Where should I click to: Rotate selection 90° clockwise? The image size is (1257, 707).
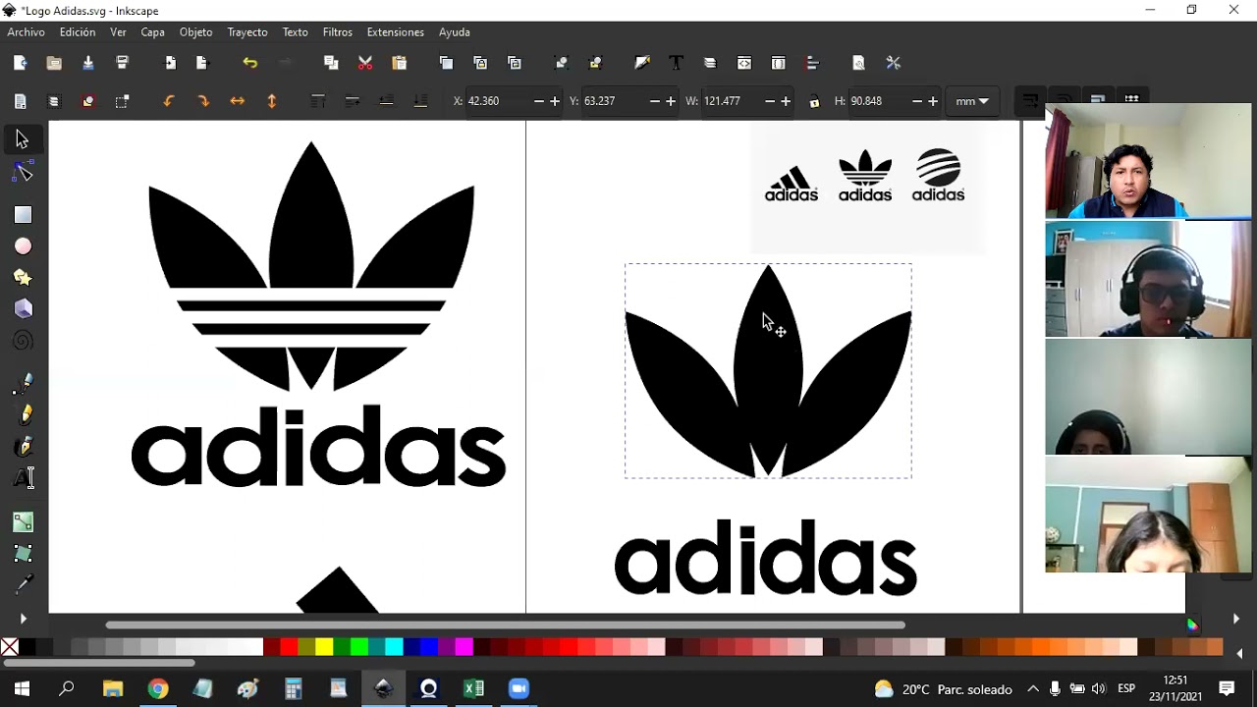click(203, 101)
